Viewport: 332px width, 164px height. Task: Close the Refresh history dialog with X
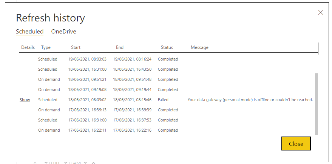point(321,12)
